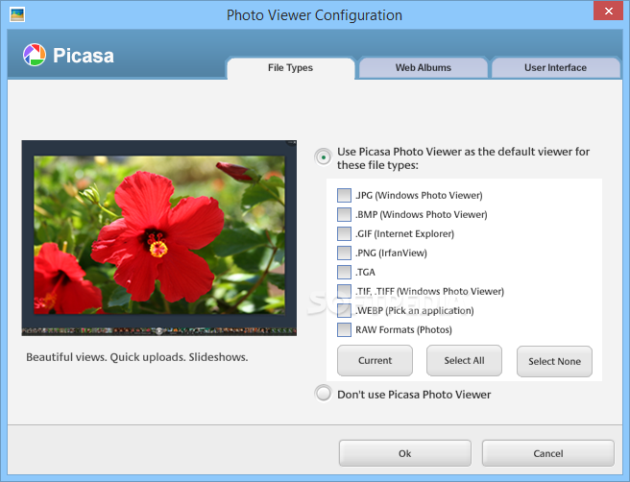Confirm settings with the Ok button
Viewport: 630px width, 482px height.
[405, 453]
